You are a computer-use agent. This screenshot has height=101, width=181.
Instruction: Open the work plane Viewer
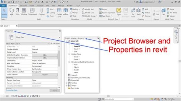(x=171, y=16)
